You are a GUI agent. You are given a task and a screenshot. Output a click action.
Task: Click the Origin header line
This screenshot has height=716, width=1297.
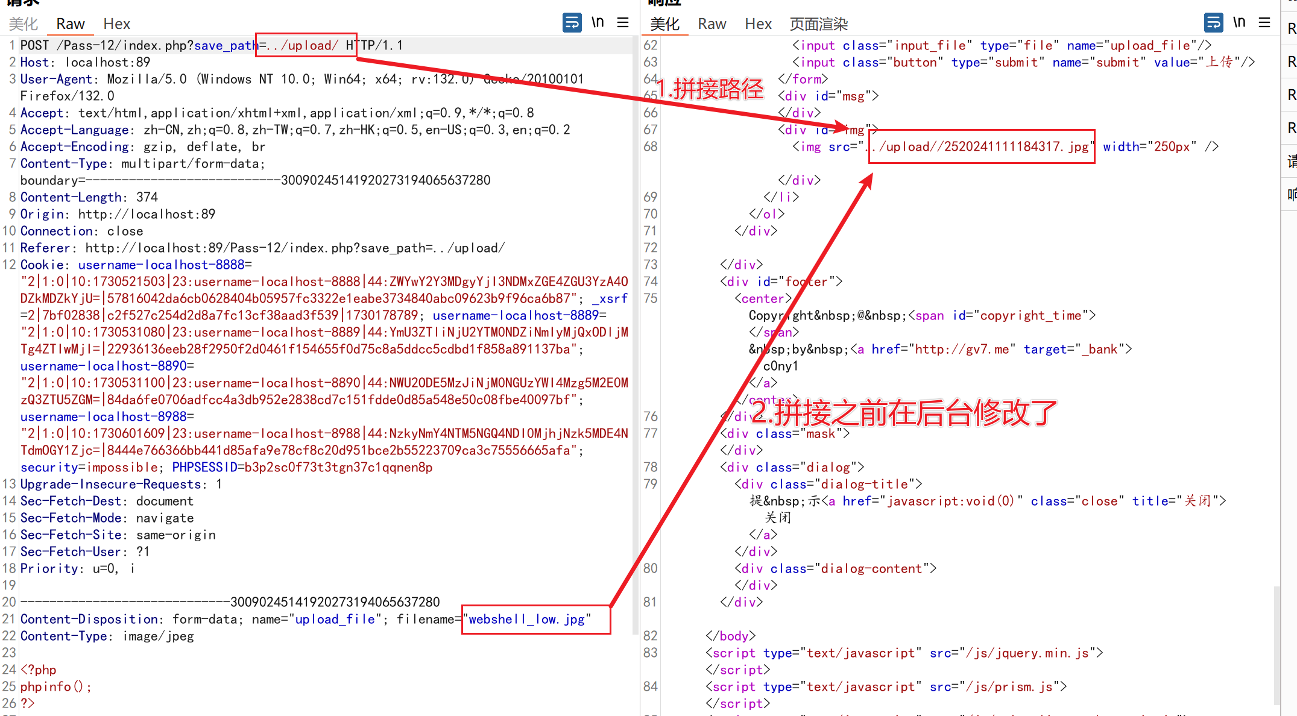tap(118, 214)
